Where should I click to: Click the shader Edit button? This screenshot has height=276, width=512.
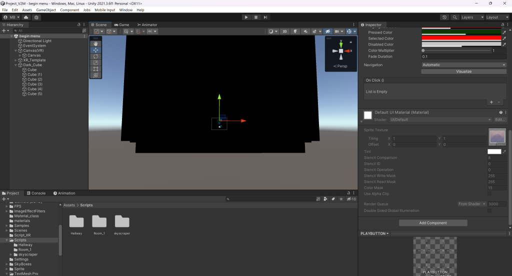coord(500,120)
